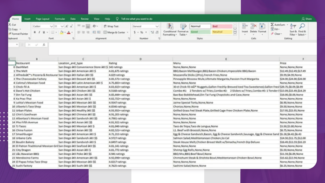Click Find & Select magnifier icon
The height and width of the screenshot is (183, 325).
302,26
